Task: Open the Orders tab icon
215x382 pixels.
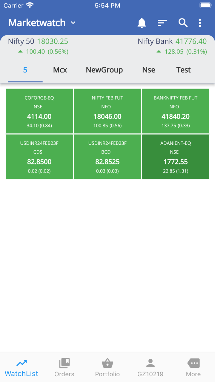Action: [64, 363]
